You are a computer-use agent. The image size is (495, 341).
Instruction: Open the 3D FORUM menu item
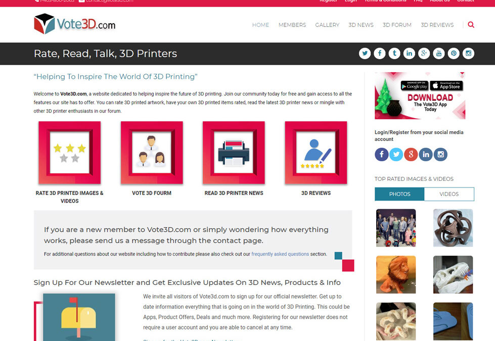(x=397, y=25)
